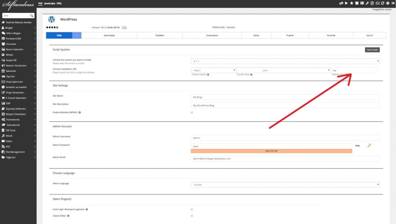
Task: Open the Screenshots tab
Action: (212, 36)
